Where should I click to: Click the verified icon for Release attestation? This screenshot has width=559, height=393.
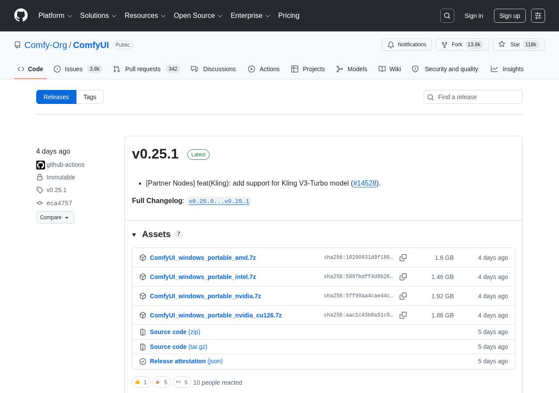tap(143, 362)
